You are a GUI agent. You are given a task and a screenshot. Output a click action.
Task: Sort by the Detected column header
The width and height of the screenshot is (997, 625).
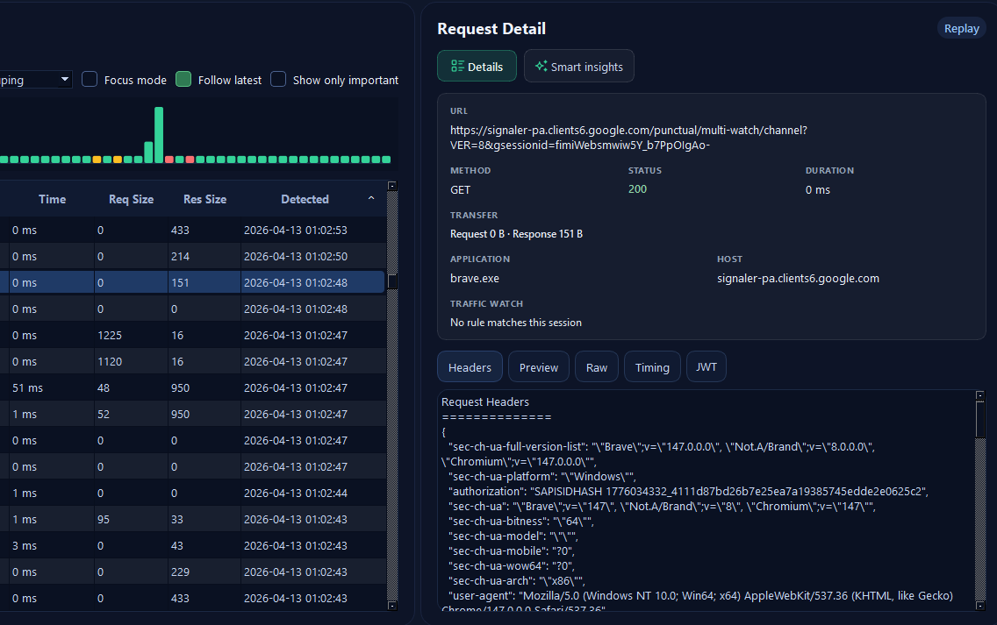[x=305, y=199]
